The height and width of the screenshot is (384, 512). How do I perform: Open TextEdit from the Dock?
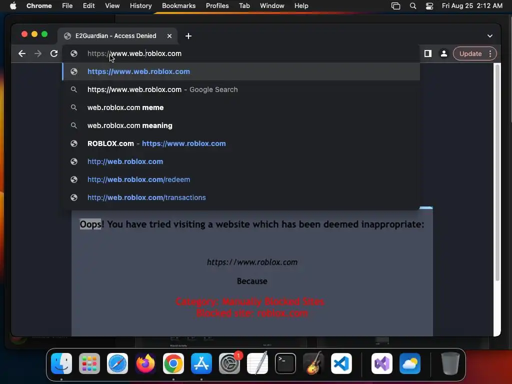coord(257,363)
